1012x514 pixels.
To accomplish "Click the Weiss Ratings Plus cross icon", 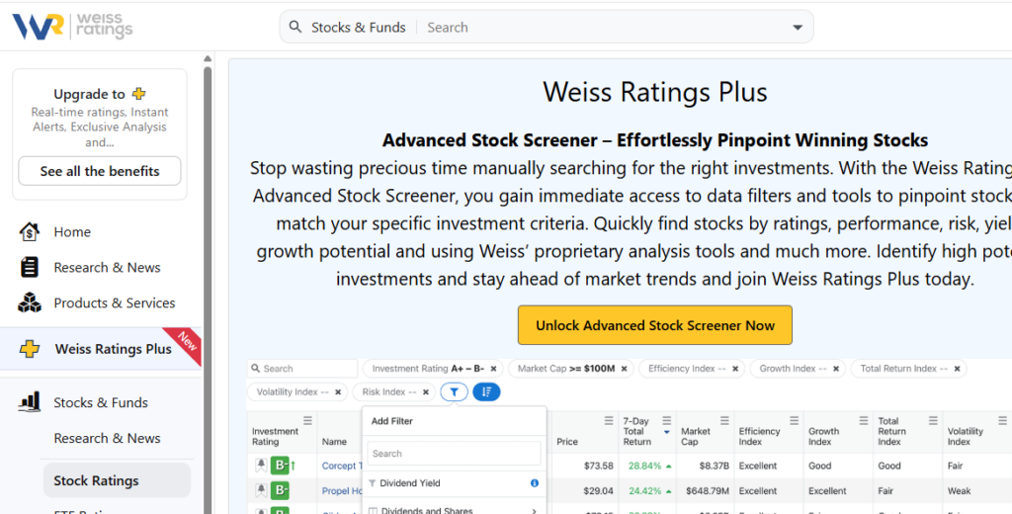I will pos(30,349).
